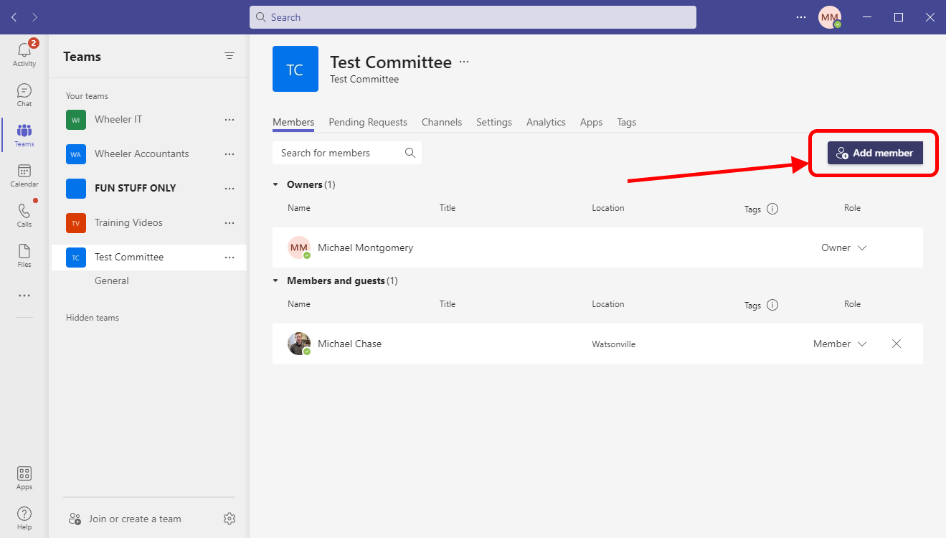Viewport: 946px width, 538px height.
Task: Click Tags info icon in Members section
Action: click(x=772, y=305)
